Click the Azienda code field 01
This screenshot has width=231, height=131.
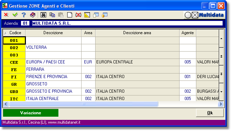[25, 23]
